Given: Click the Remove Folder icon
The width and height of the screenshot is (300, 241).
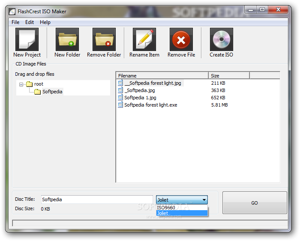Looking at the screenshot, I should pyautogui.click(x=104, y=39).
